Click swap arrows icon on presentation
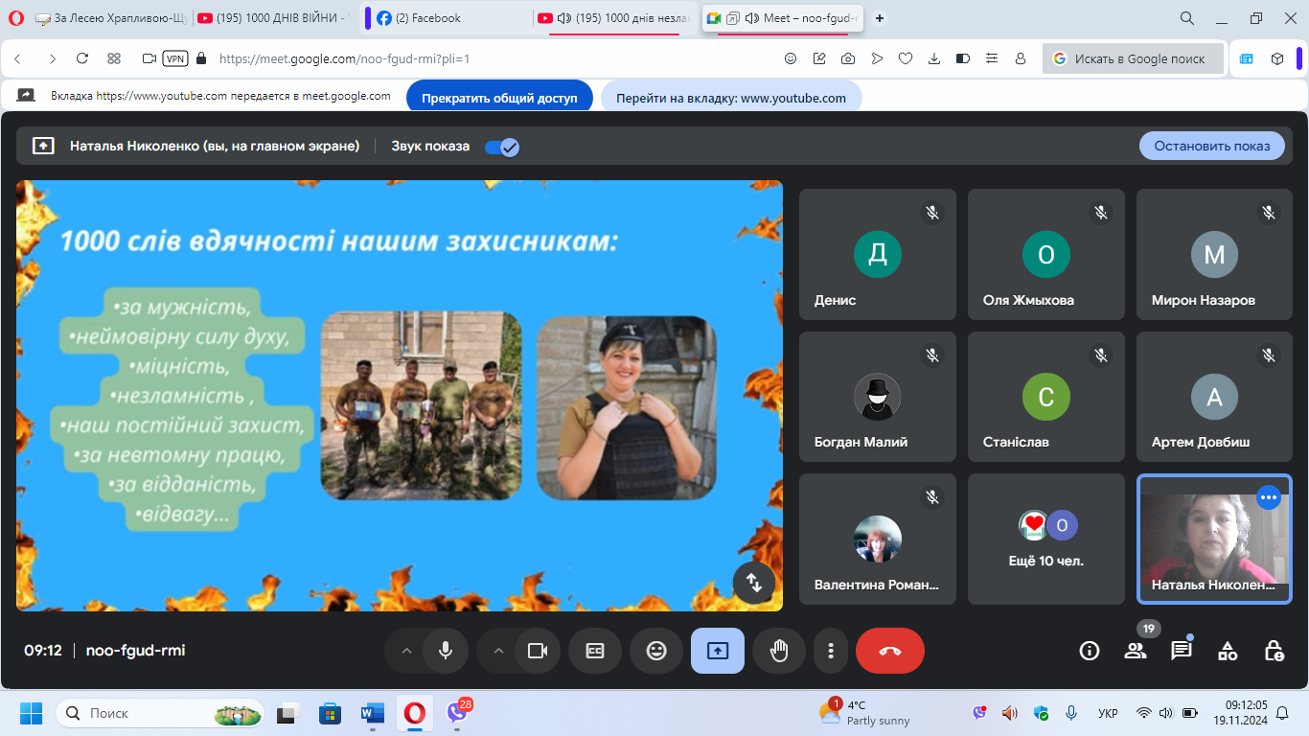The width and height of the screenshot is (1309, 736). pyautogui.click(x=754, y=582)
